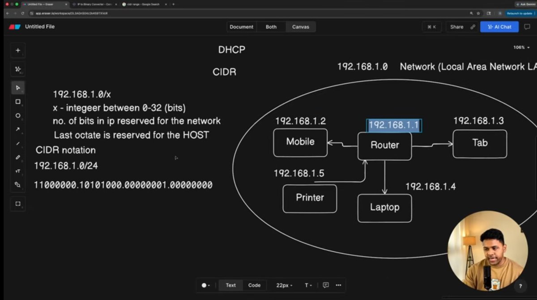537x300 pixels.
Task: Click the 'CIDR notation' text
Action: (x=66, y=150)
